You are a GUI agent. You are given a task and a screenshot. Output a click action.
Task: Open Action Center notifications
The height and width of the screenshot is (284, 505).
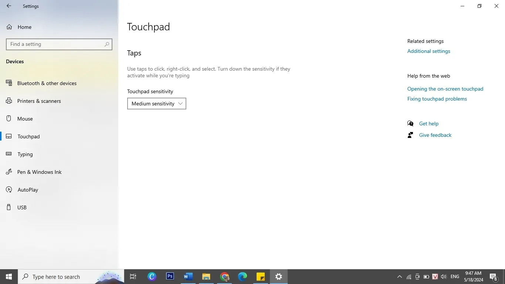(493, 277)
